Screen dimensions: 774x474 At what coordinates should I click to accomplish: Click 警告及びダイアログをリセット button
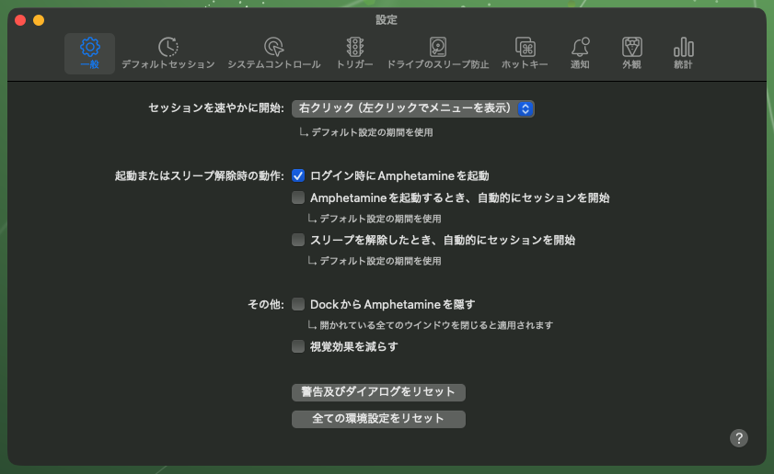click(378, 392)
